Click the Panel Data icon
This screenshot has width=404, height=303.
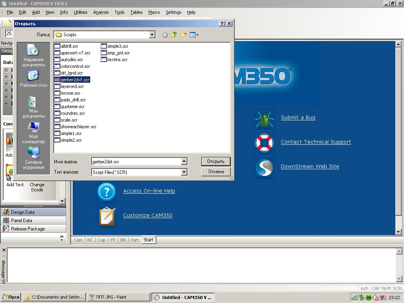click(x=6, y=220)
